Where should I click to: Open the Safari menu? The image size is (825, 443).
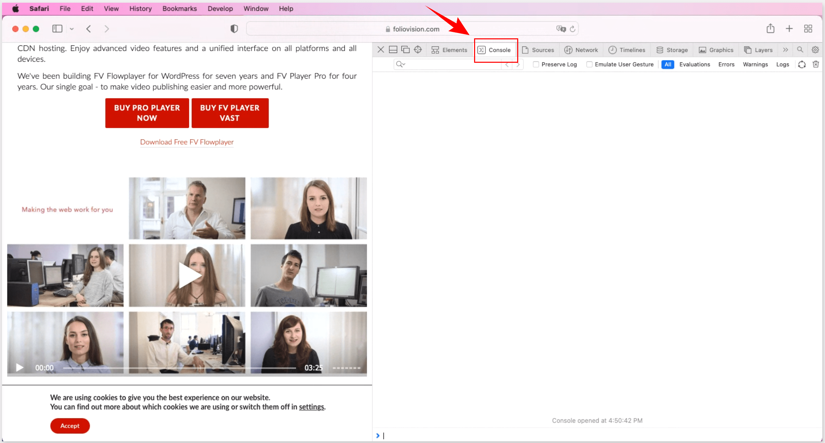pos(39,9)
